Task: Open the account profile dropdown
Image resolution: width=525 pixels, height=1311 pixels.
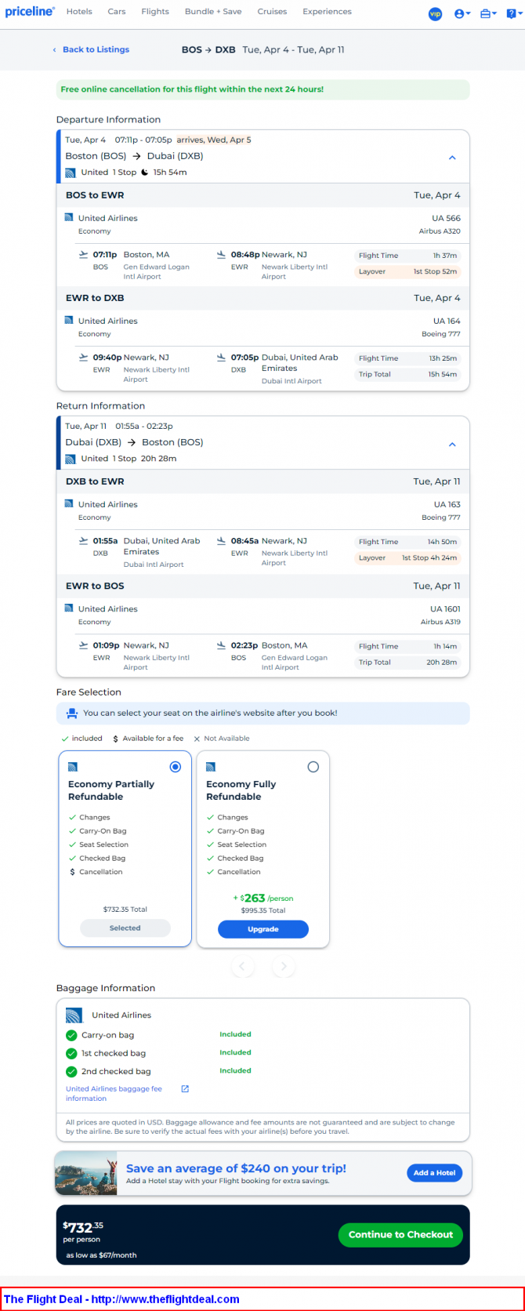Action: click(462, 13)
